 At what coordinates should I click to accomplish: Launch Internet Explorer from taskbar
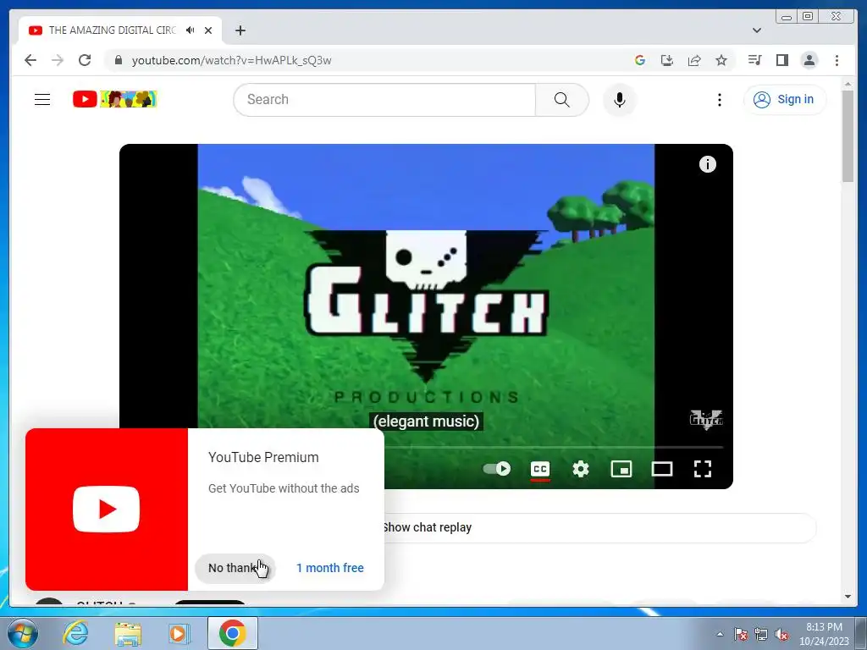click(75, 633)
